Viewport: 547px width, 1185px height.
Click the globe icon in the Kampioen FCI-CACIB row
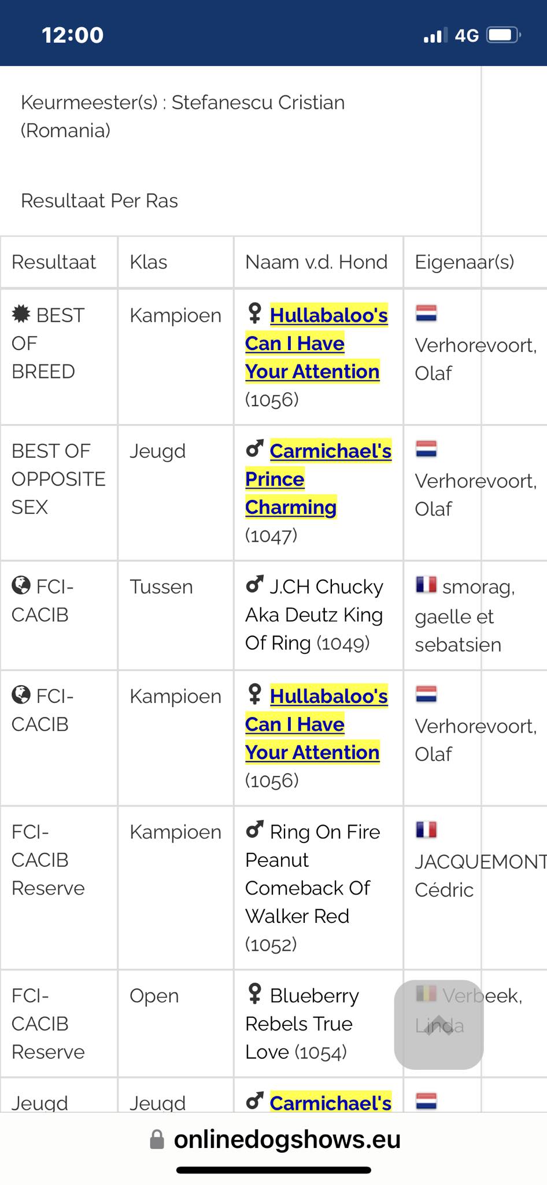(21, 694)
